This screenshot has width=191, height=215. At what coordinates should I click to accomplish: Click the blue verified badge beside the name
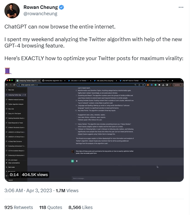click(62, 7)
